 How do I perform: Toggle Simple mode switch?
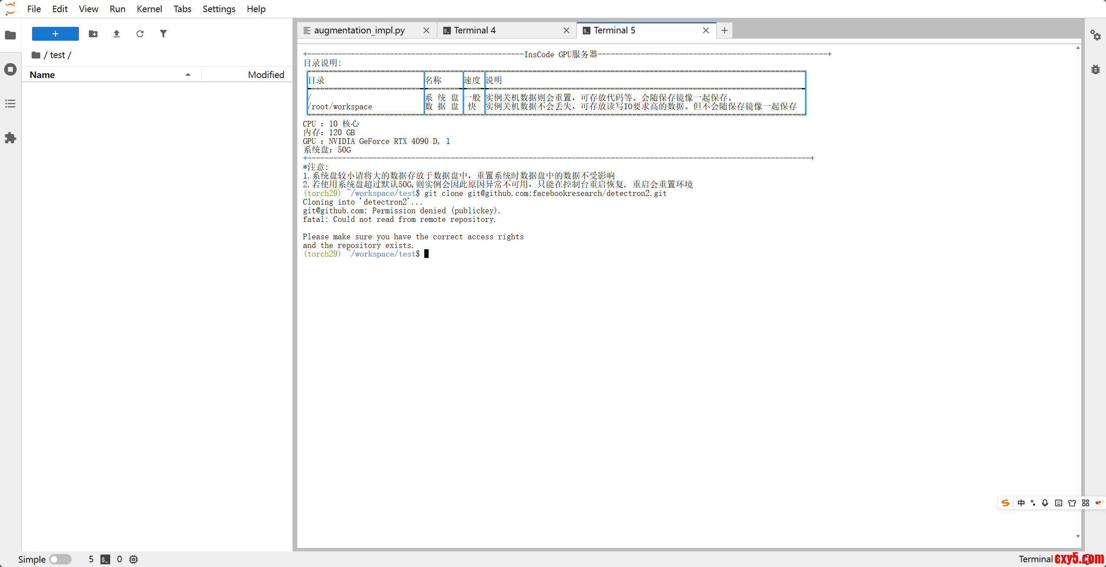click(60, 559)
